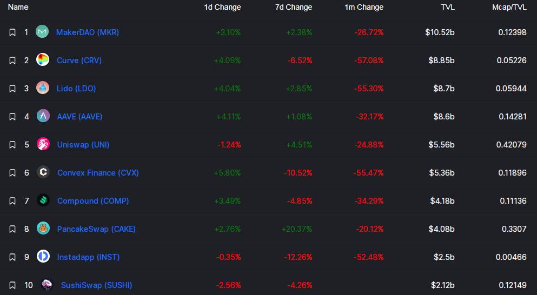This screenshot has width=537, height=295.
Task: Sort by 1m Change column header
Action: 364,7
